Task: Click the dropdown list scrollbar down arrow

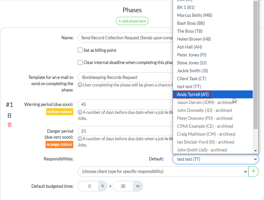Action: coord(255,151)
